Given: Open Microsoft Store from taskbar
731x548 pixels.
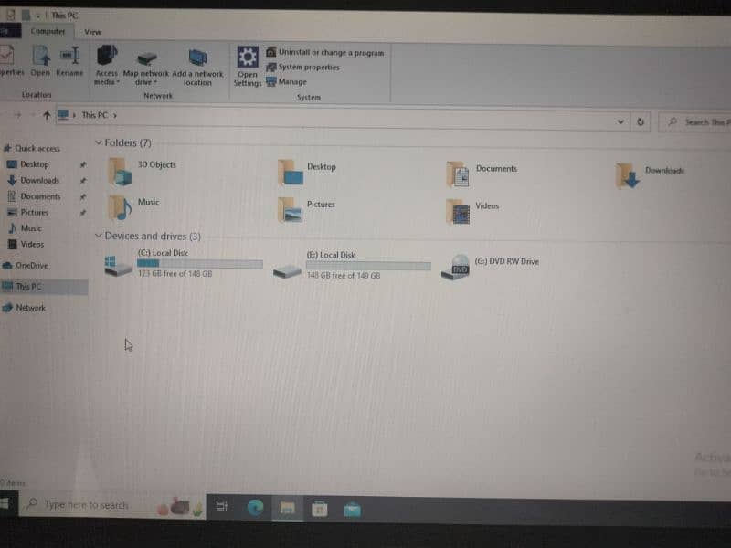Looking at the screenshot, I should (320, 510).
